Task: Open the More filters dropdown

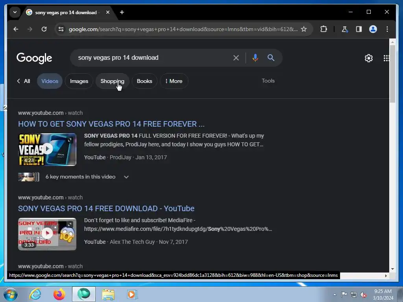Action: tap(174, 81)
